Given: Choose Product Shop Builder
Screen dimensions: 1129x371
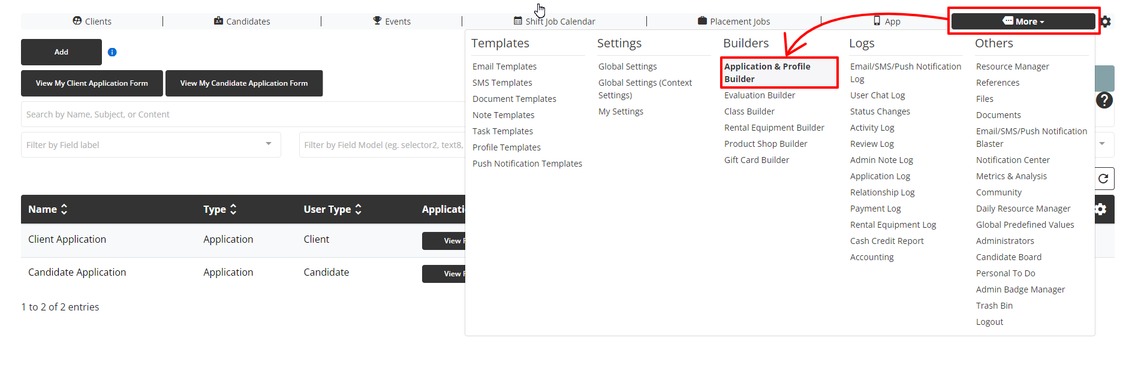Looking at the screenshot, I should 766,144.
